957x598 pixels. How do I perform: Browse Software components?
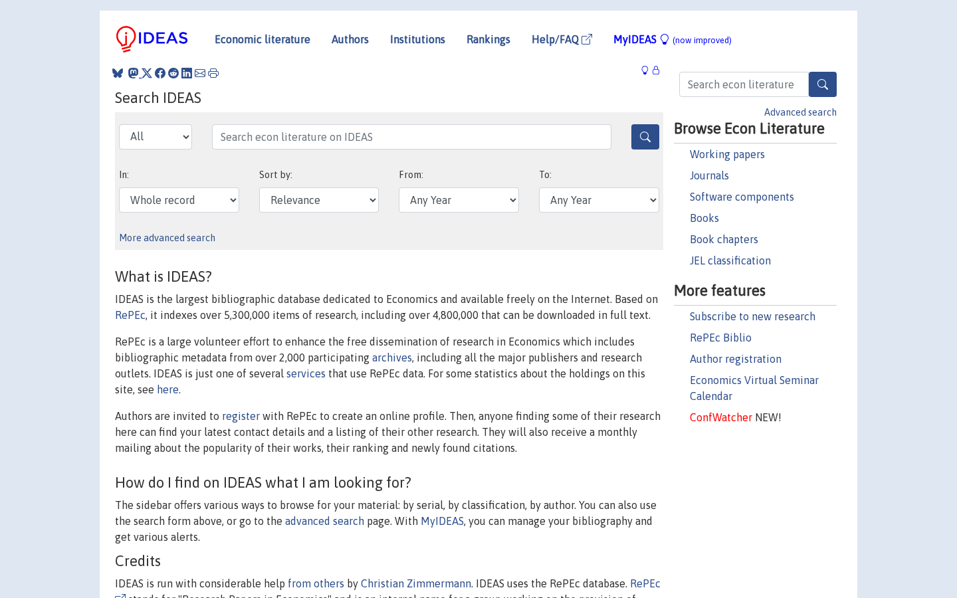pyautogui.click(x=742, y=197)
